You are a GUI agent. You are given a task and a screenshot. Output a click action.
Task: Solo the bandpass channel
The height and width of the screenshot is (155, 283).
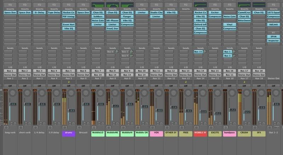tap(234, 124)
